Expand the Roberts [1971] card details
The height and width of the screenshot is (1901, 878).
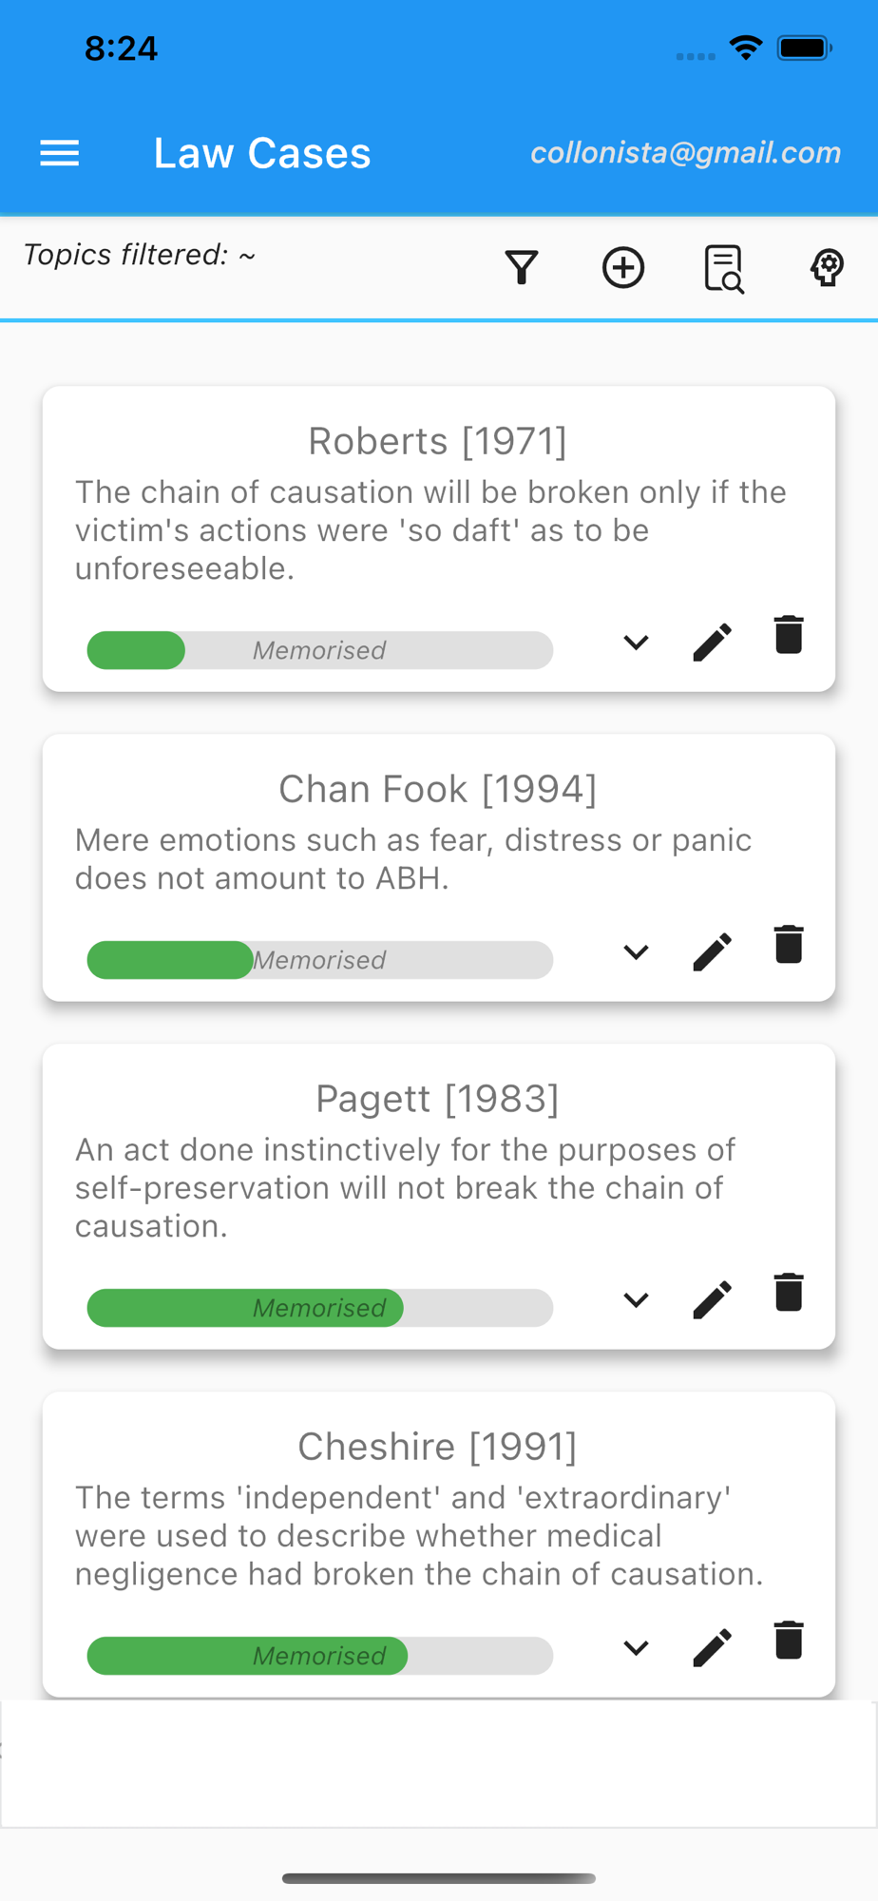click(x=636, y=643)
